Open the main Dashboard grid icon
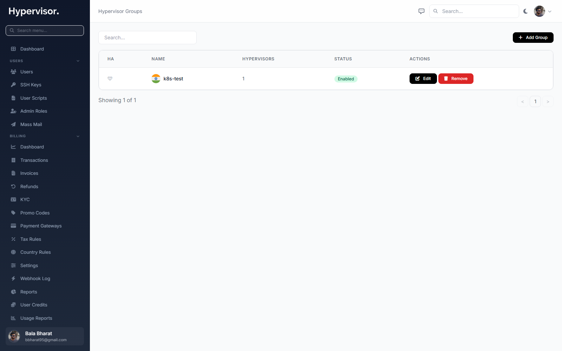The height and width of the screenshot is (351, 562). pos(13,49)
